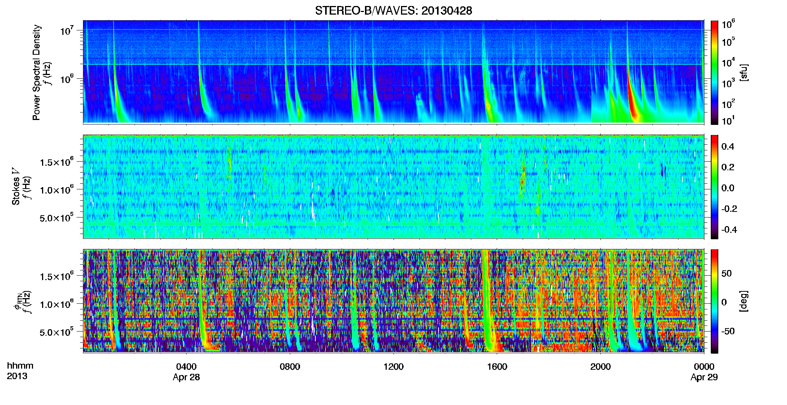Click the Stokes V axis label
The image size is (787, 405).
click(16, 186)
